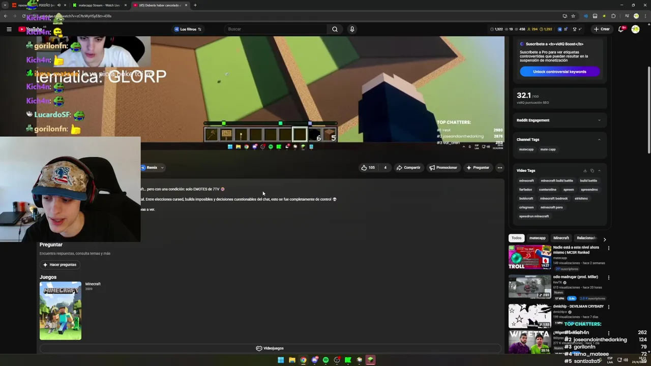This screenshot has width=651, height=366.
Task: Switch to the matecapp Stream browser tab
Action: click(x=99, y=5)
